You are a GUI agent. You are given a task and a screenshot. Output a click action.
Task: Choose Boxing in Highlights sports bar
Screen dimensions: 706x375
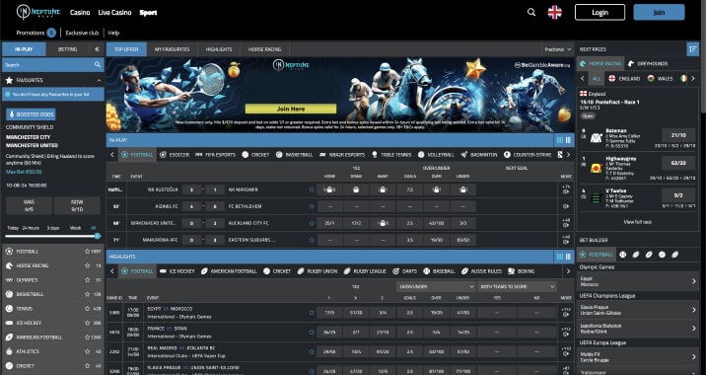pos(521,271)
